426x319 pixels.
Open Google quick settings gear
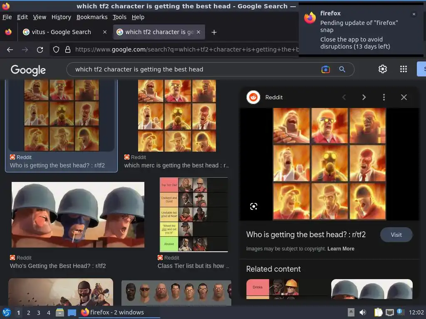coord(383,69)
